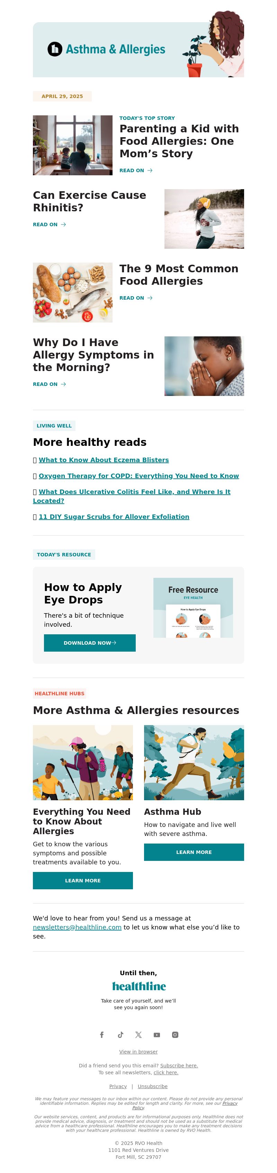
Task: Click the Unsubscribe link
Action: pyautogui.click(x=152, y=1086)
